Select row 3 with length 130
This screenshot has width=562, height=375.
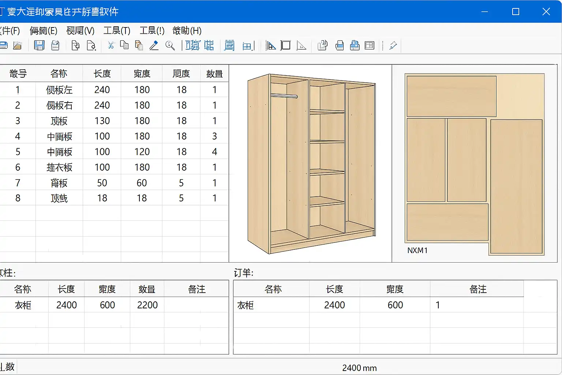click(x=102, y=121)
